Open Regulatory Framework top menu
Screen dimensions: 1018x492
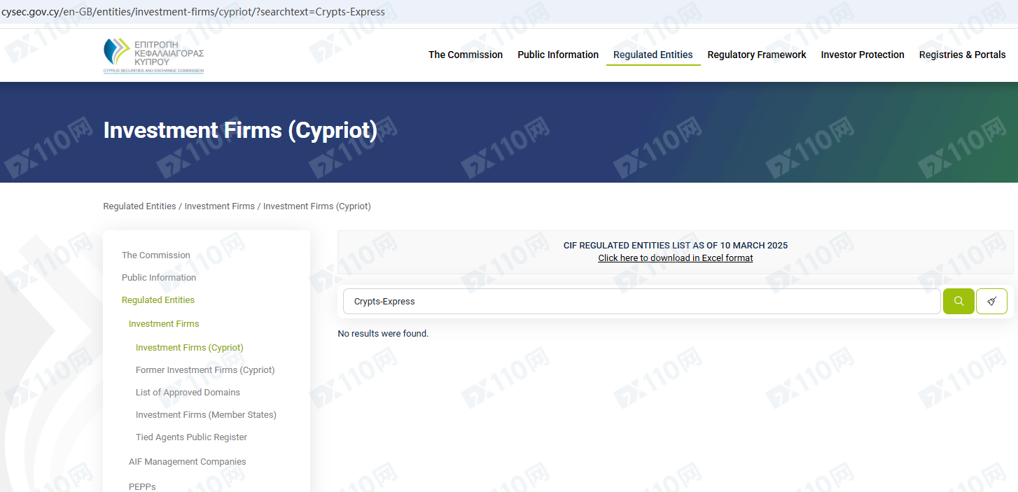pyautogui.click(x=756, y=55)
